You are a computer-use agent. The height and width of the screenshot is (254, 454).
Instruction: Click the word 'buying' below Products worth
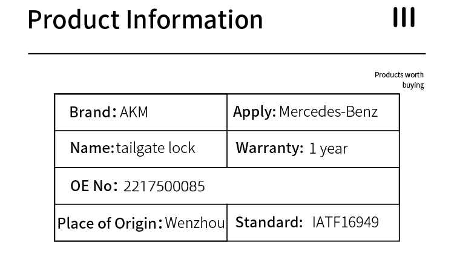pyautogui.click(x=413, y=85)
